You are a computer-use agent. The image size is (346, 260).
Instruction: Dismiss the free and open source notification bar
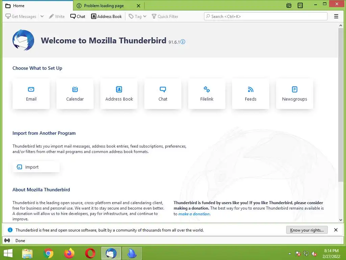pyautogui.click(x=336, y=230)
